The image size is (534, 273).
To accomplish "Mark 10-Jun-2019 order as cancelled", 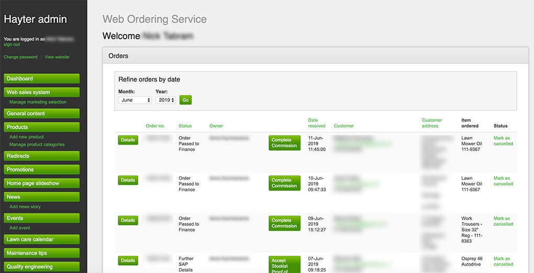I will (503, 181).
